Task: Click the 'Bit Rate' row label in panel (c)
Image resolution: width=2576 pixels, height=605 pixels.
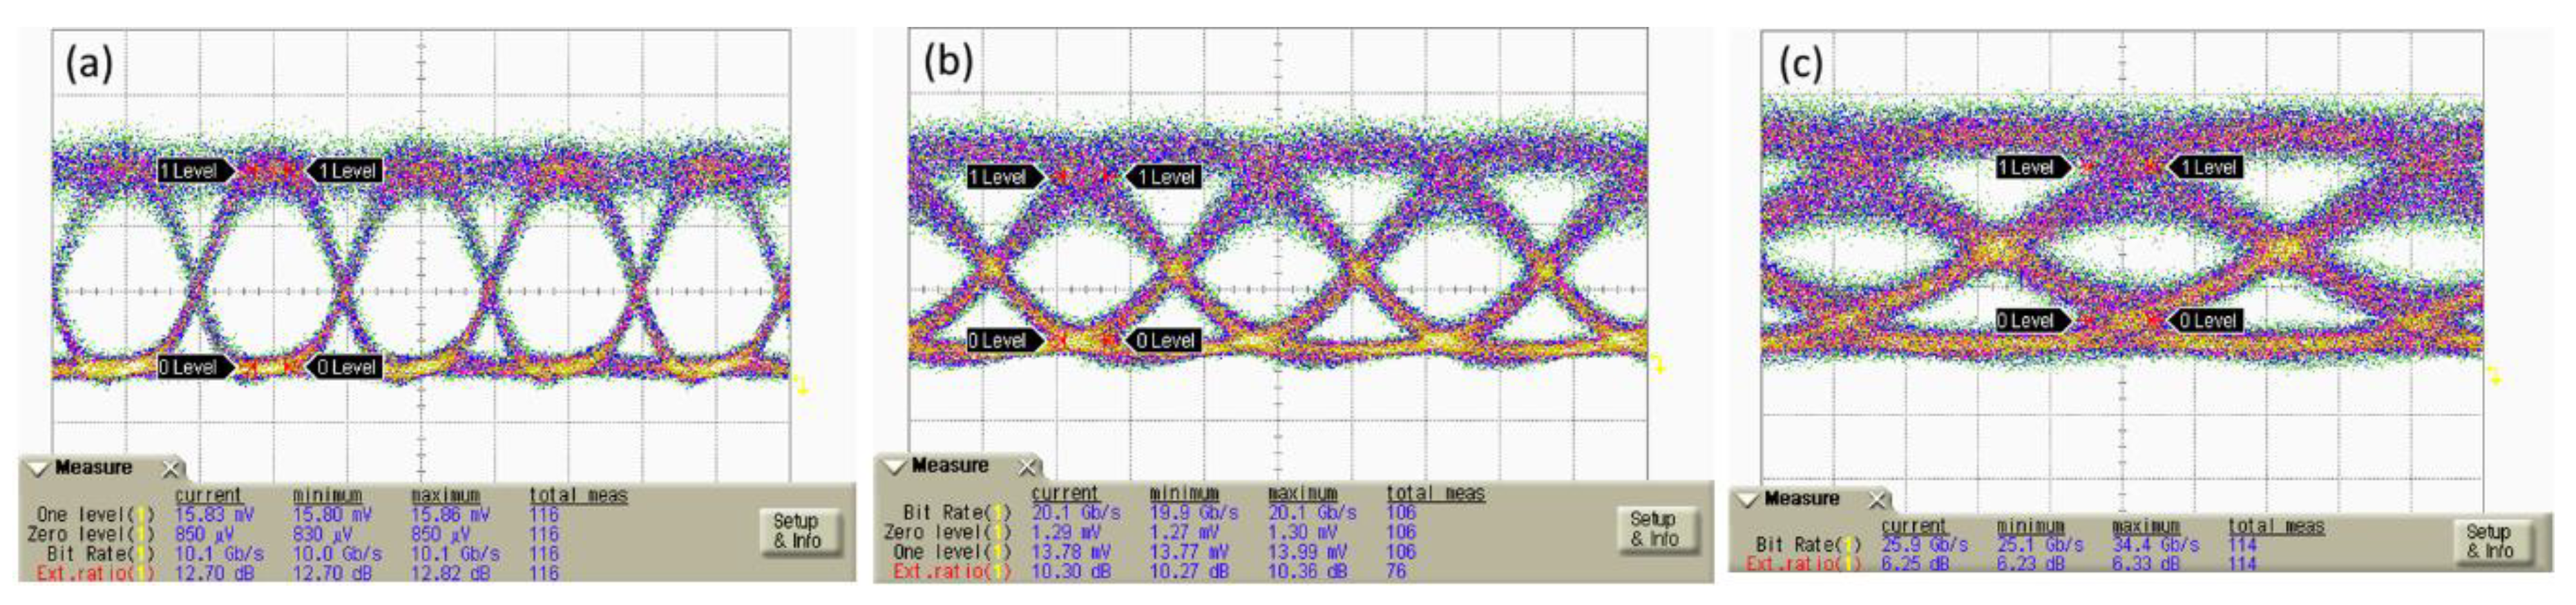Action: pos(1808,545)
